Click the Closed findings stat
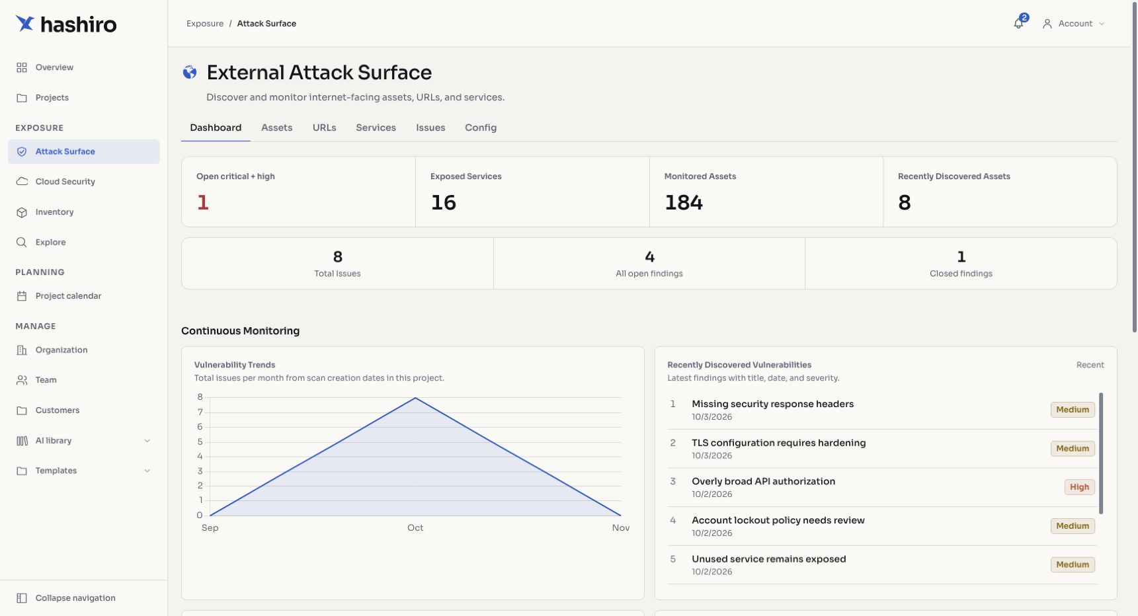 tap(961, 263)
